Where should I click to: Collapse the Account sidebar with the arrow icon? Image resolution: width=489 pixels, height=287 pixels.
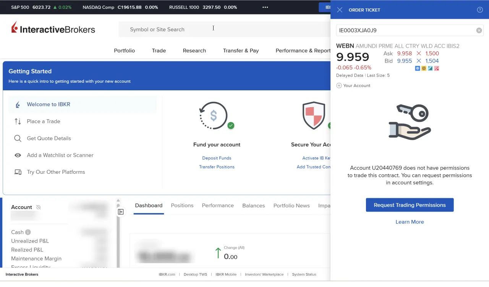(121, 211)
